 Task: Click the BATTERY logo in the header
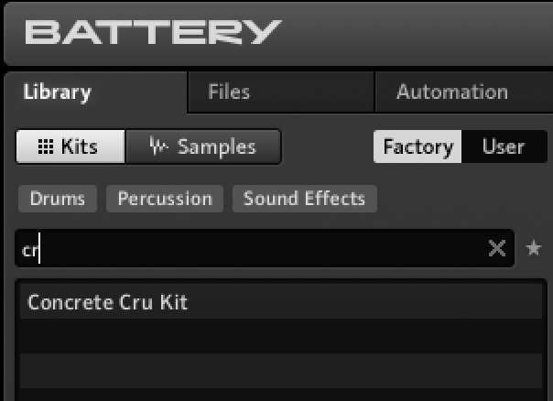pos(152,33)
